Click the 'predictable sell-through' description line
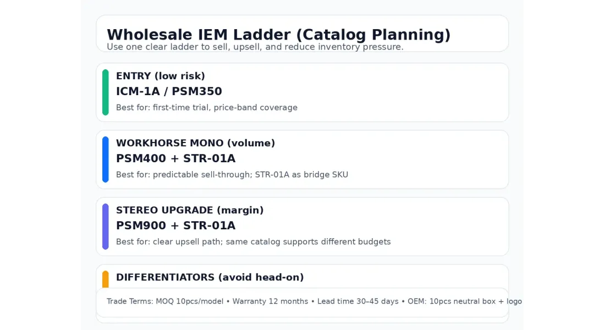The height and width of the screenshot is (330, 605). click(x=232, y=175)
